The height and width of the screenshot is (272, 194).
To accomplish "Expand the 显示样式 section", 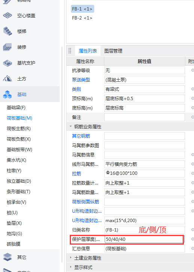I will click(71, 267).
